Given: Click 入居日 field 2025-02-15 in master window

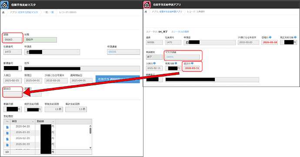Looking at the screenshot, I should [x=13, y=80].
